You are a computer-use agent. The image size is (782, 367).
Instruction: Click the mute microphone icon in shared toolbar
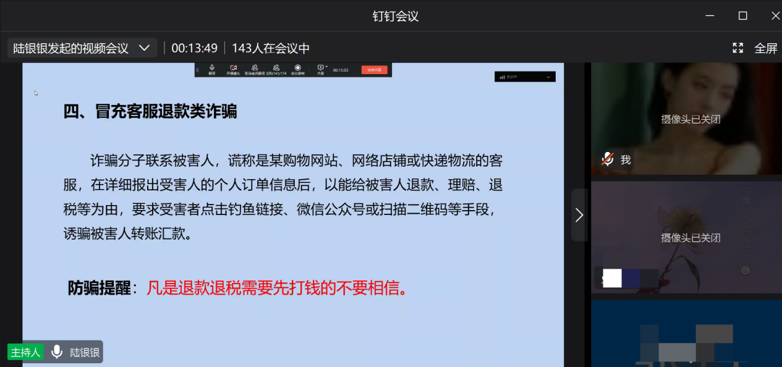[212, 68]
